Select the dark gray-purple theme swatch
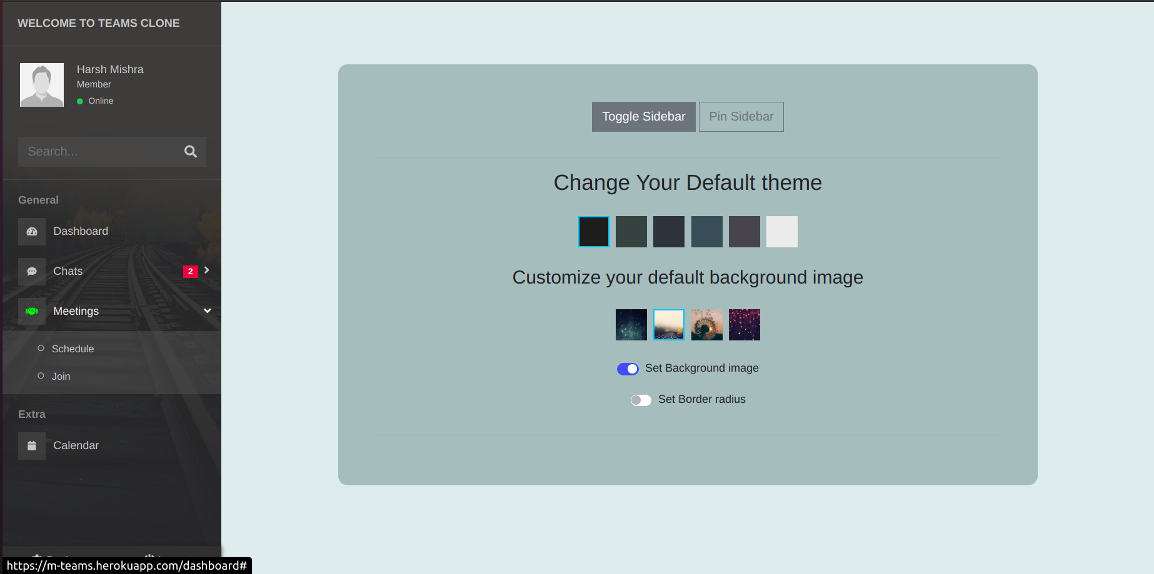Screen dimensions: 1154x574 pyautogui.click(x=745, y=232)
